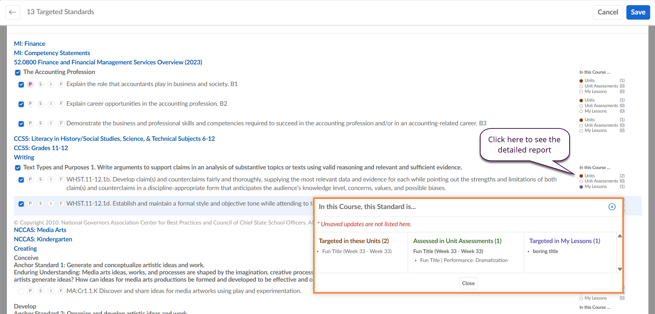Image resolution: width=655 pixels, height=314 pixels.
Task: Uncheck the WHST.11-12.1d standard checkbox
Action: (21, 204)
